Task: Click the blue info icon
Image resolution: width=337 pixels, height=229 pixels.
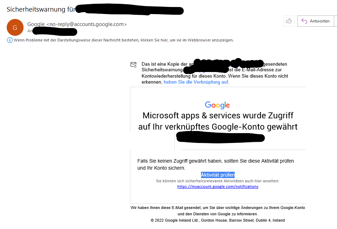Action: coord(10,40)
